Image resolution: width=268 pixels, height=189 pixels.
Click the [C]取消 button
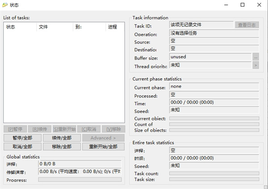point(89,129)
